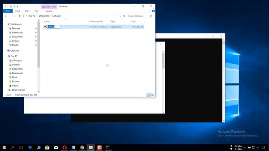Open Customize Quick Access Toolbar dropdown
Screen dimensions: 269x151
[18, 7]
